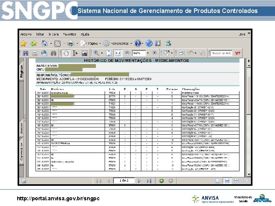
Task: Click the zoom out minus button
Action: tap(127, 53)
